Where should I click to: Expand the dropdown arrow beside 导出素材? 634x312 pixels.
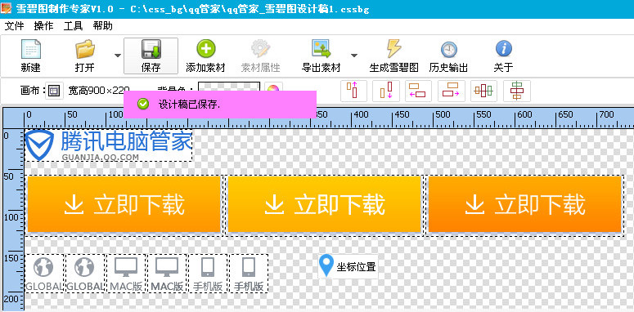tap(353, 56)
